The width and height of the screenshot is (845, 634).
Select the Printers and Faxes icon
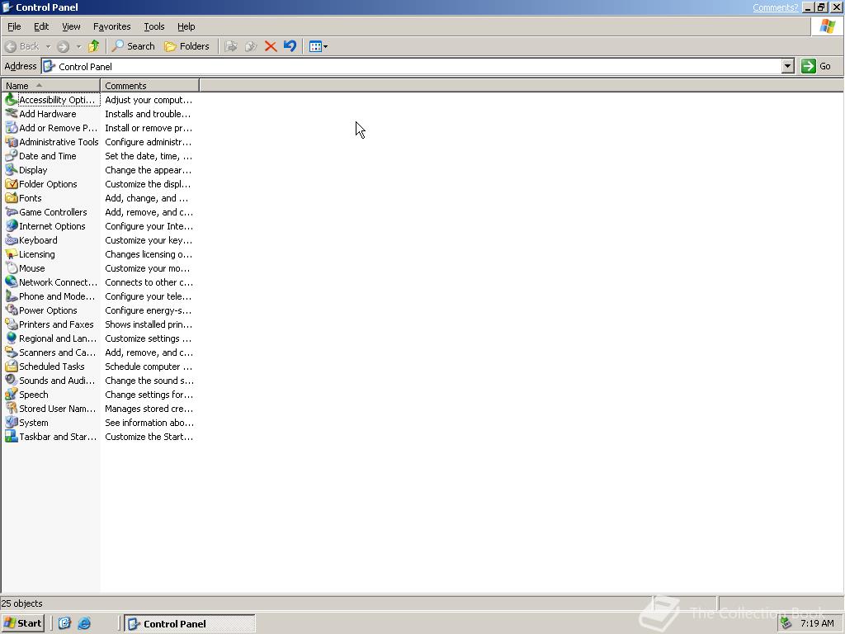[12, 324]
